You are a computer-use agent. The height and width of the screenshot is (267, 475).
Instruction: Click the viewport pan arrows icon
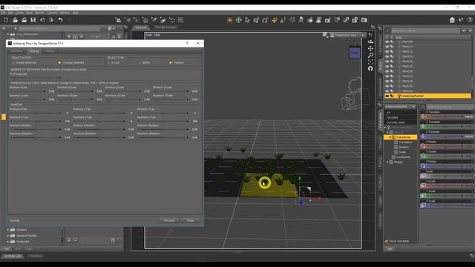coord(370,48)
